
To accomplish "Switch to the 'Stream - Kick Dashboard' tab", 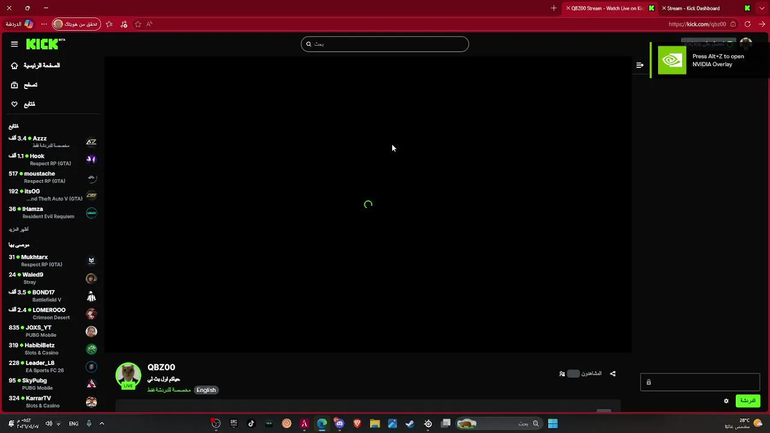I will pyautogui.click(x=707, y=8).
